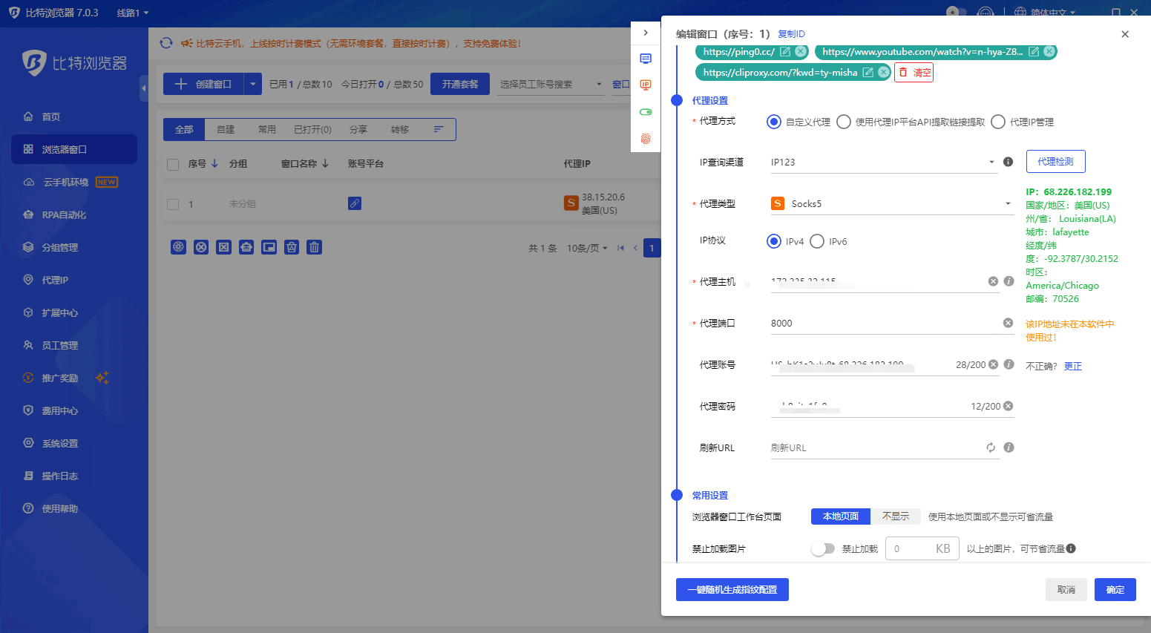The height and width of the screenshot is (633, 1151).
Task: Click the first batch-action icon below the table
Action: (179, 247)
